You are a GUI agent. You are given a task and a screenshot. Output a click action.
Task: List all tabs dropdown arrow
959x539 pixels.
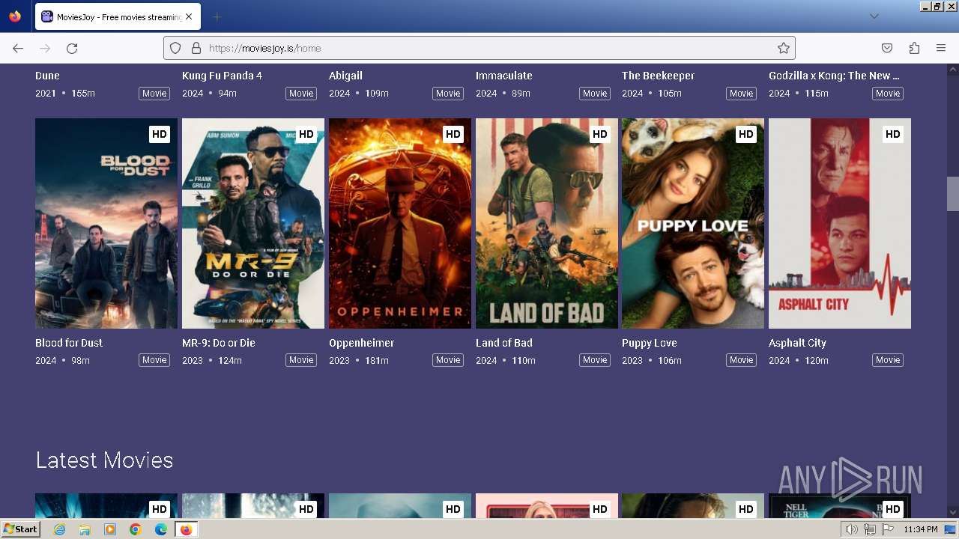coord(874,16)
